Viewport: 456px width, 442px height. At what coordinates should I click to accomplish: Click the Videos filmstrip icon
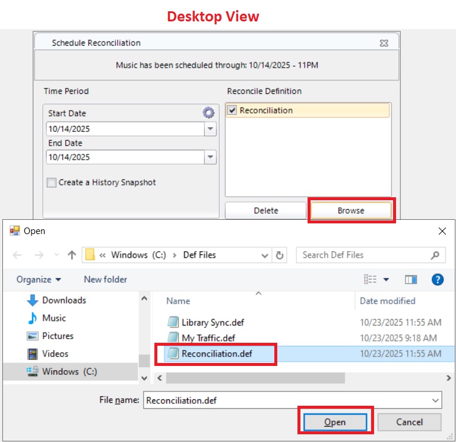32,354
